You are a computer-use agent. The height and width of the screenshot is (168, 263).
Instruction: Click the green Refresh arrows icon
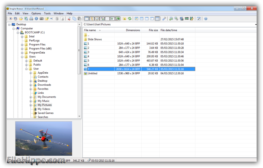(x=130, y=19)
